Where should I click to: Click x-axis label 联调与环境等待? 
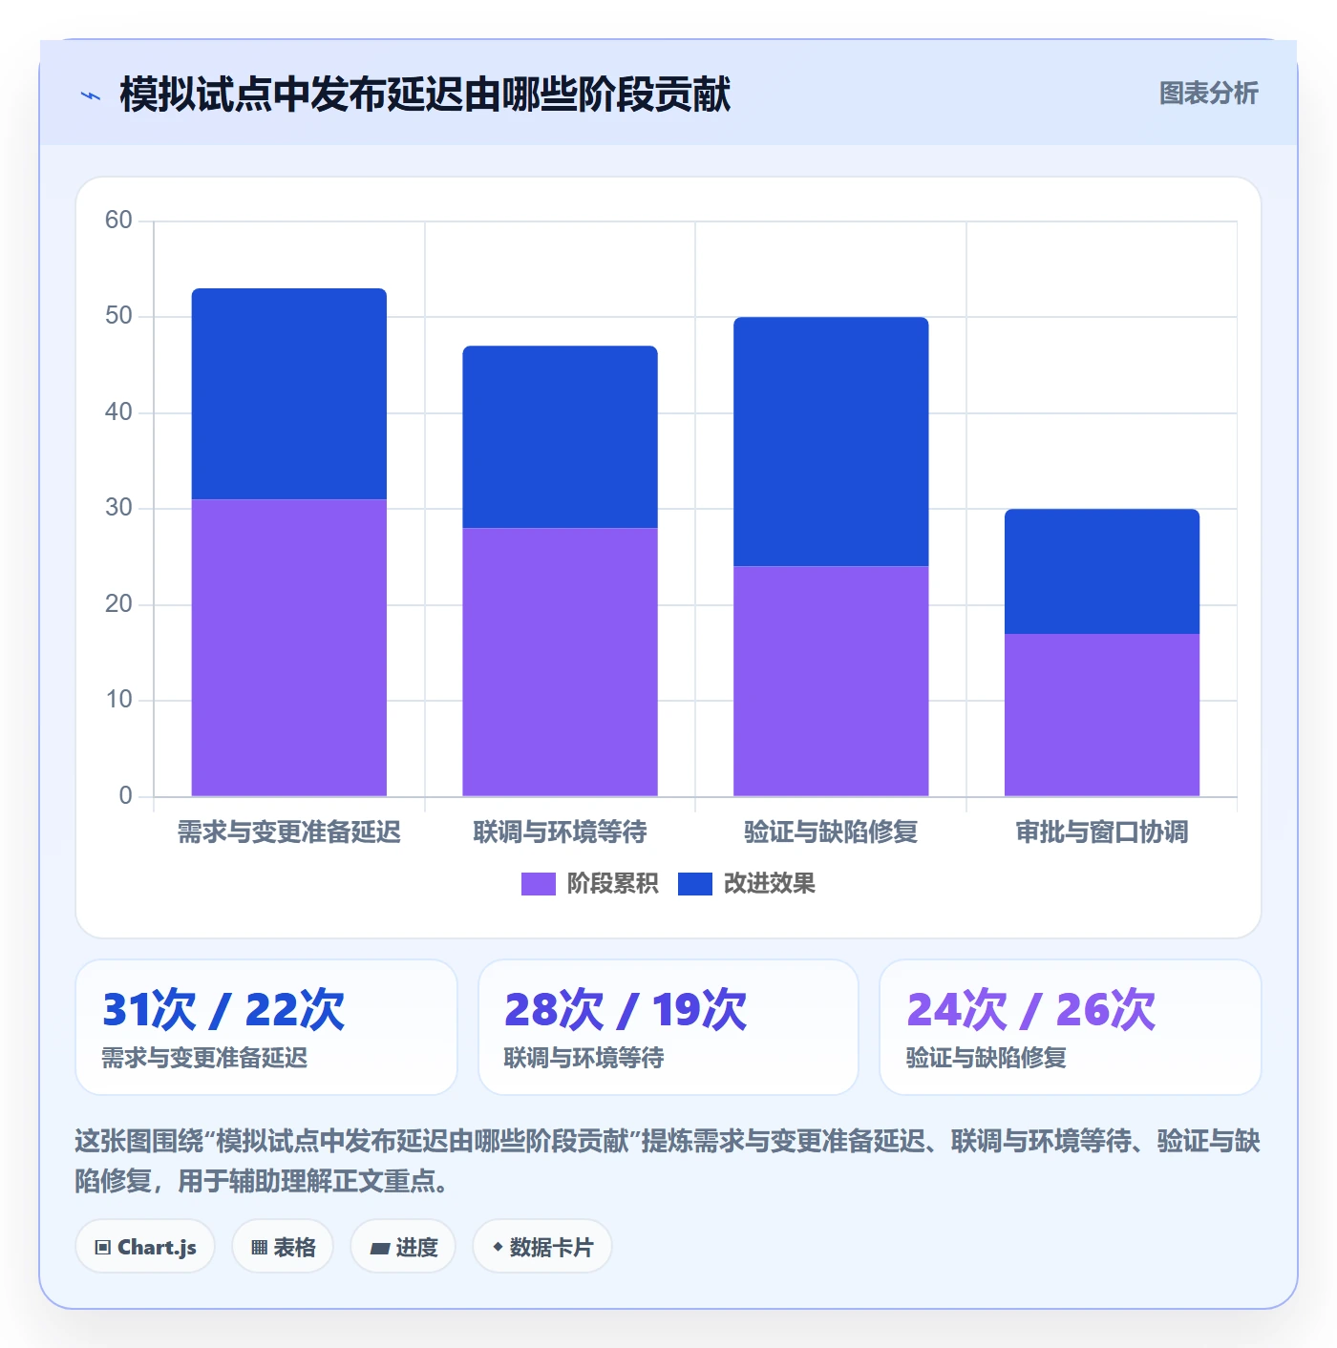[561, 832]
